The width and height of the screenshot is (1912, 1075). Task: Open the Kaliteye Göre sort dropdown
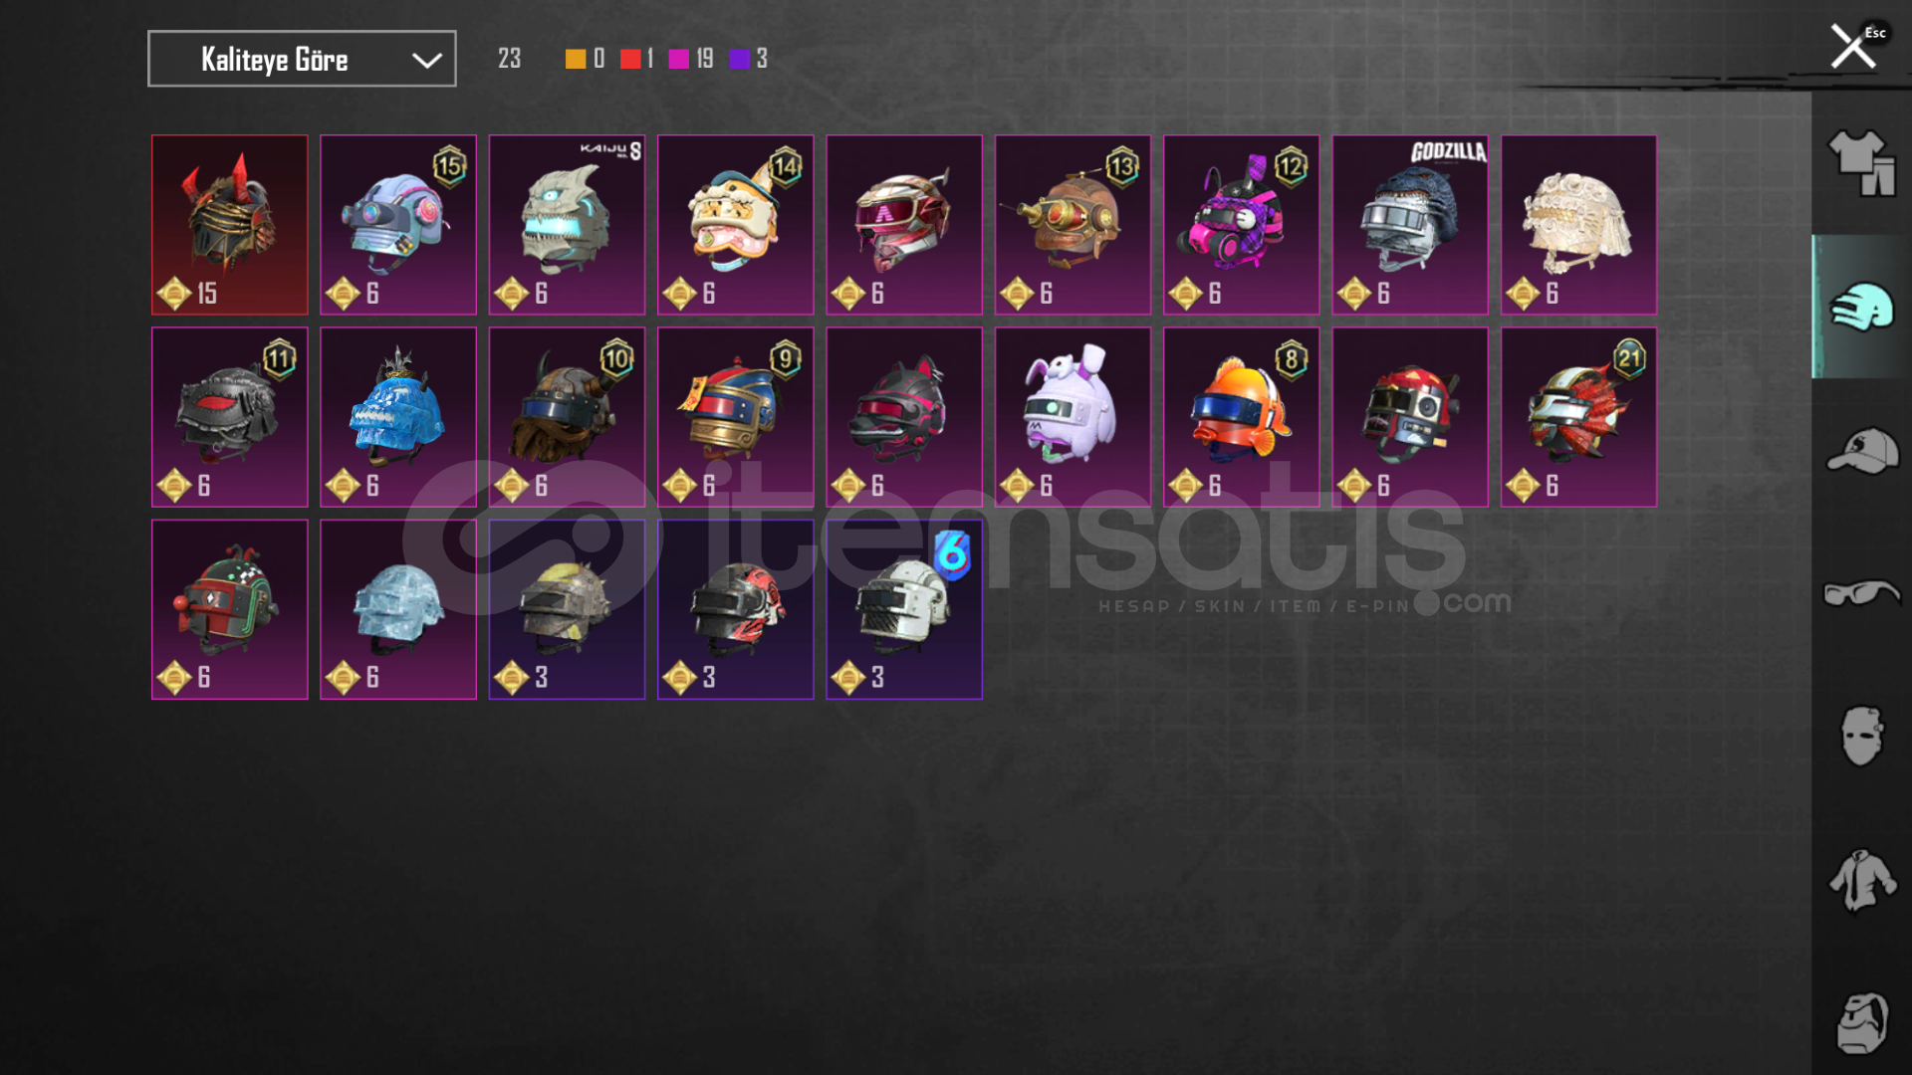[302, 59]
